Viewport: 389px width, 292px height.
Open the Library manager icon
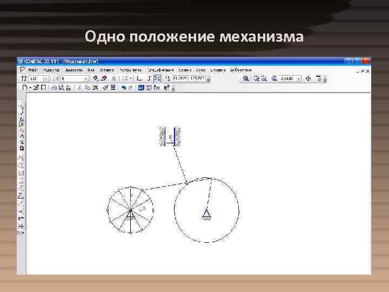coord(141,88)
